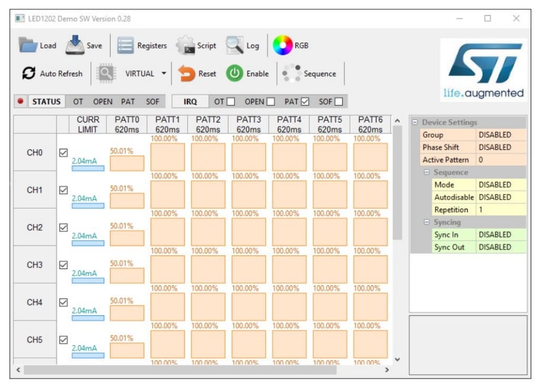The height and width of the screenshot is (391, 545).
Task: Toggle the PAT IRQ checkbox
Action: (305, 101)
